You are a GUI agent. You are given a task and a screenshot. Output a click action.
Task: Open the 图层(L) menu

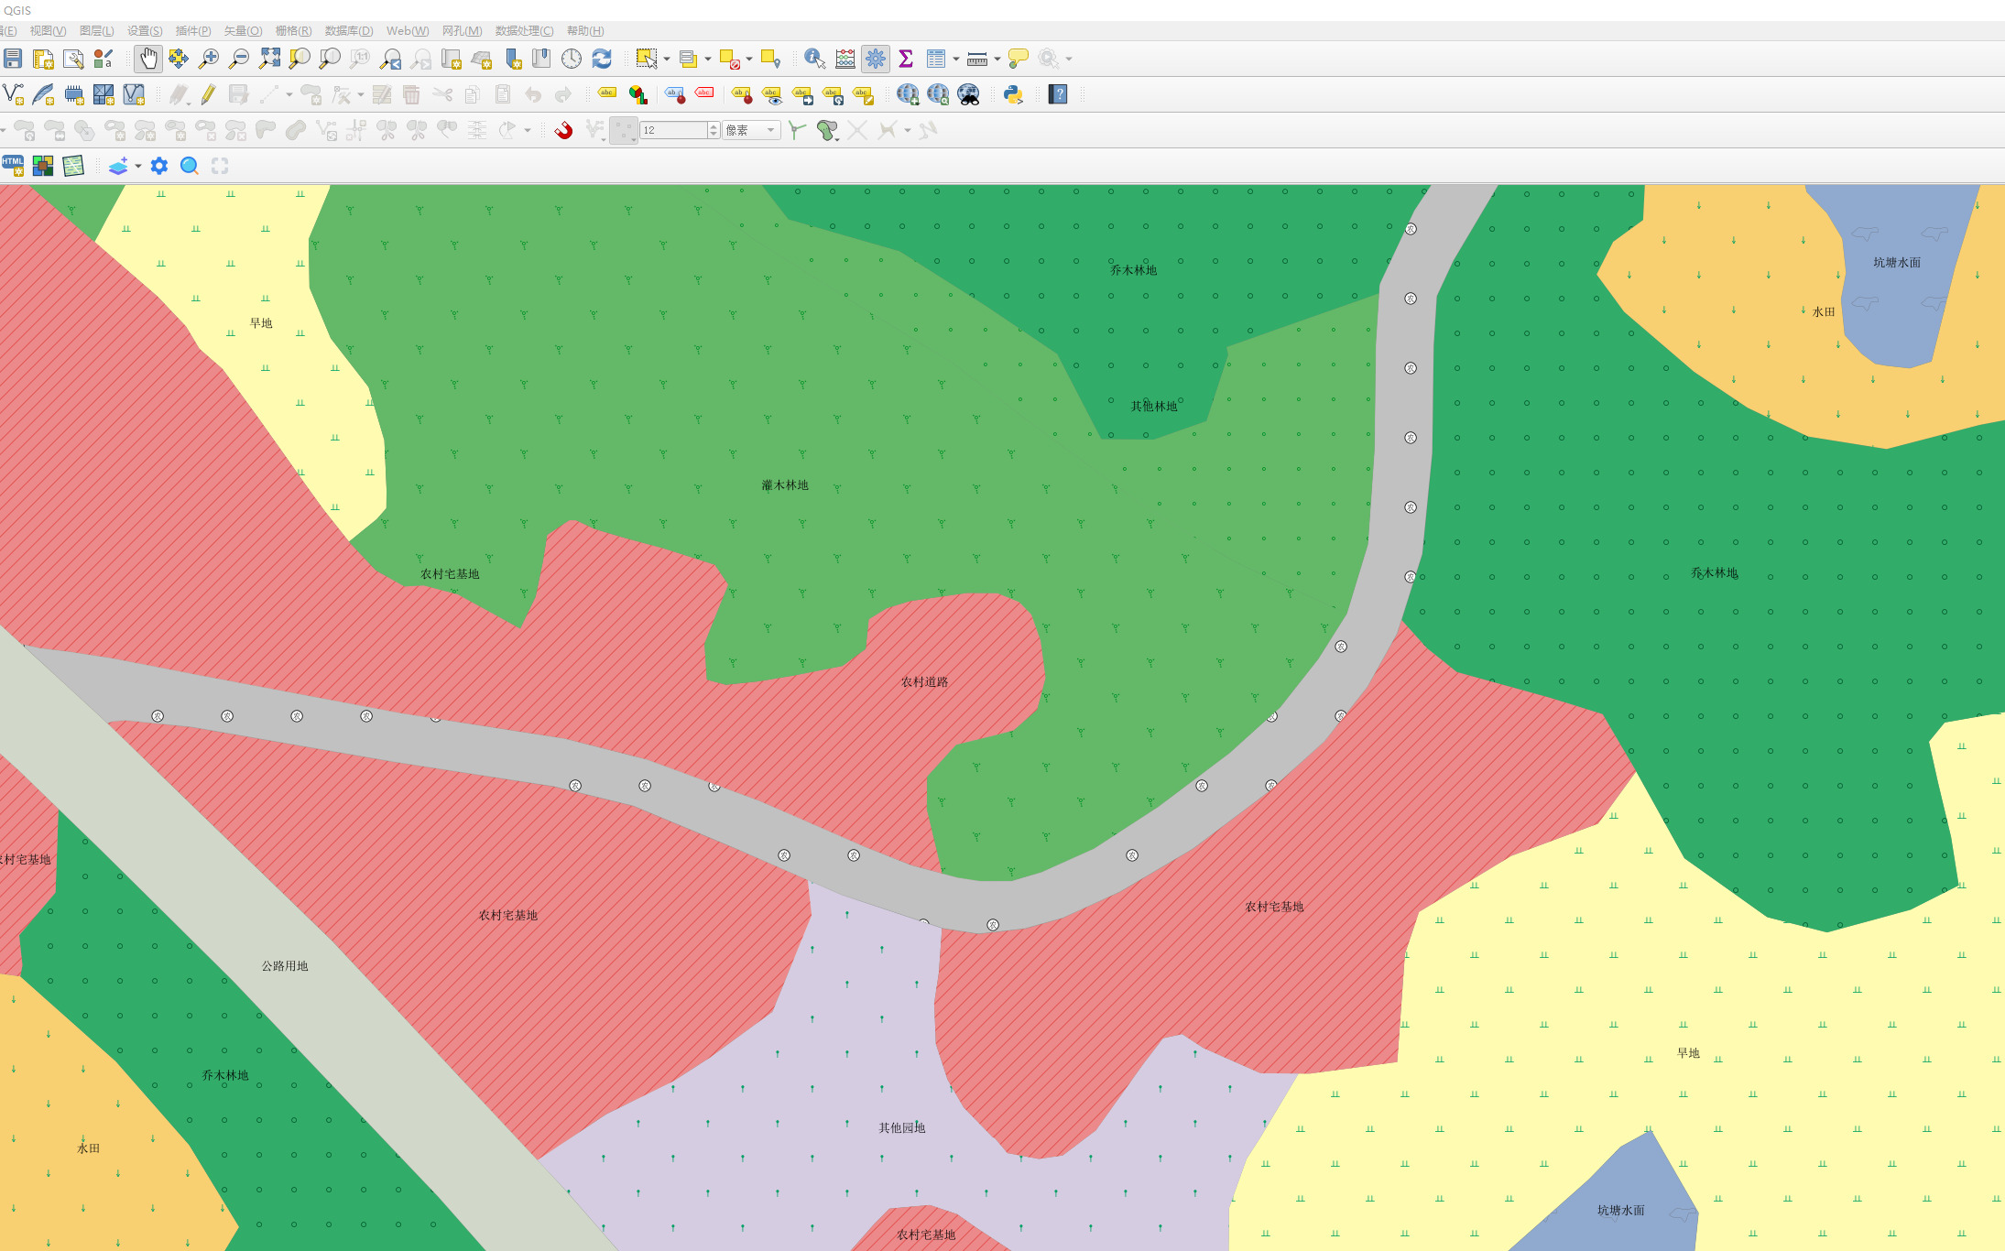pos(97,31)
